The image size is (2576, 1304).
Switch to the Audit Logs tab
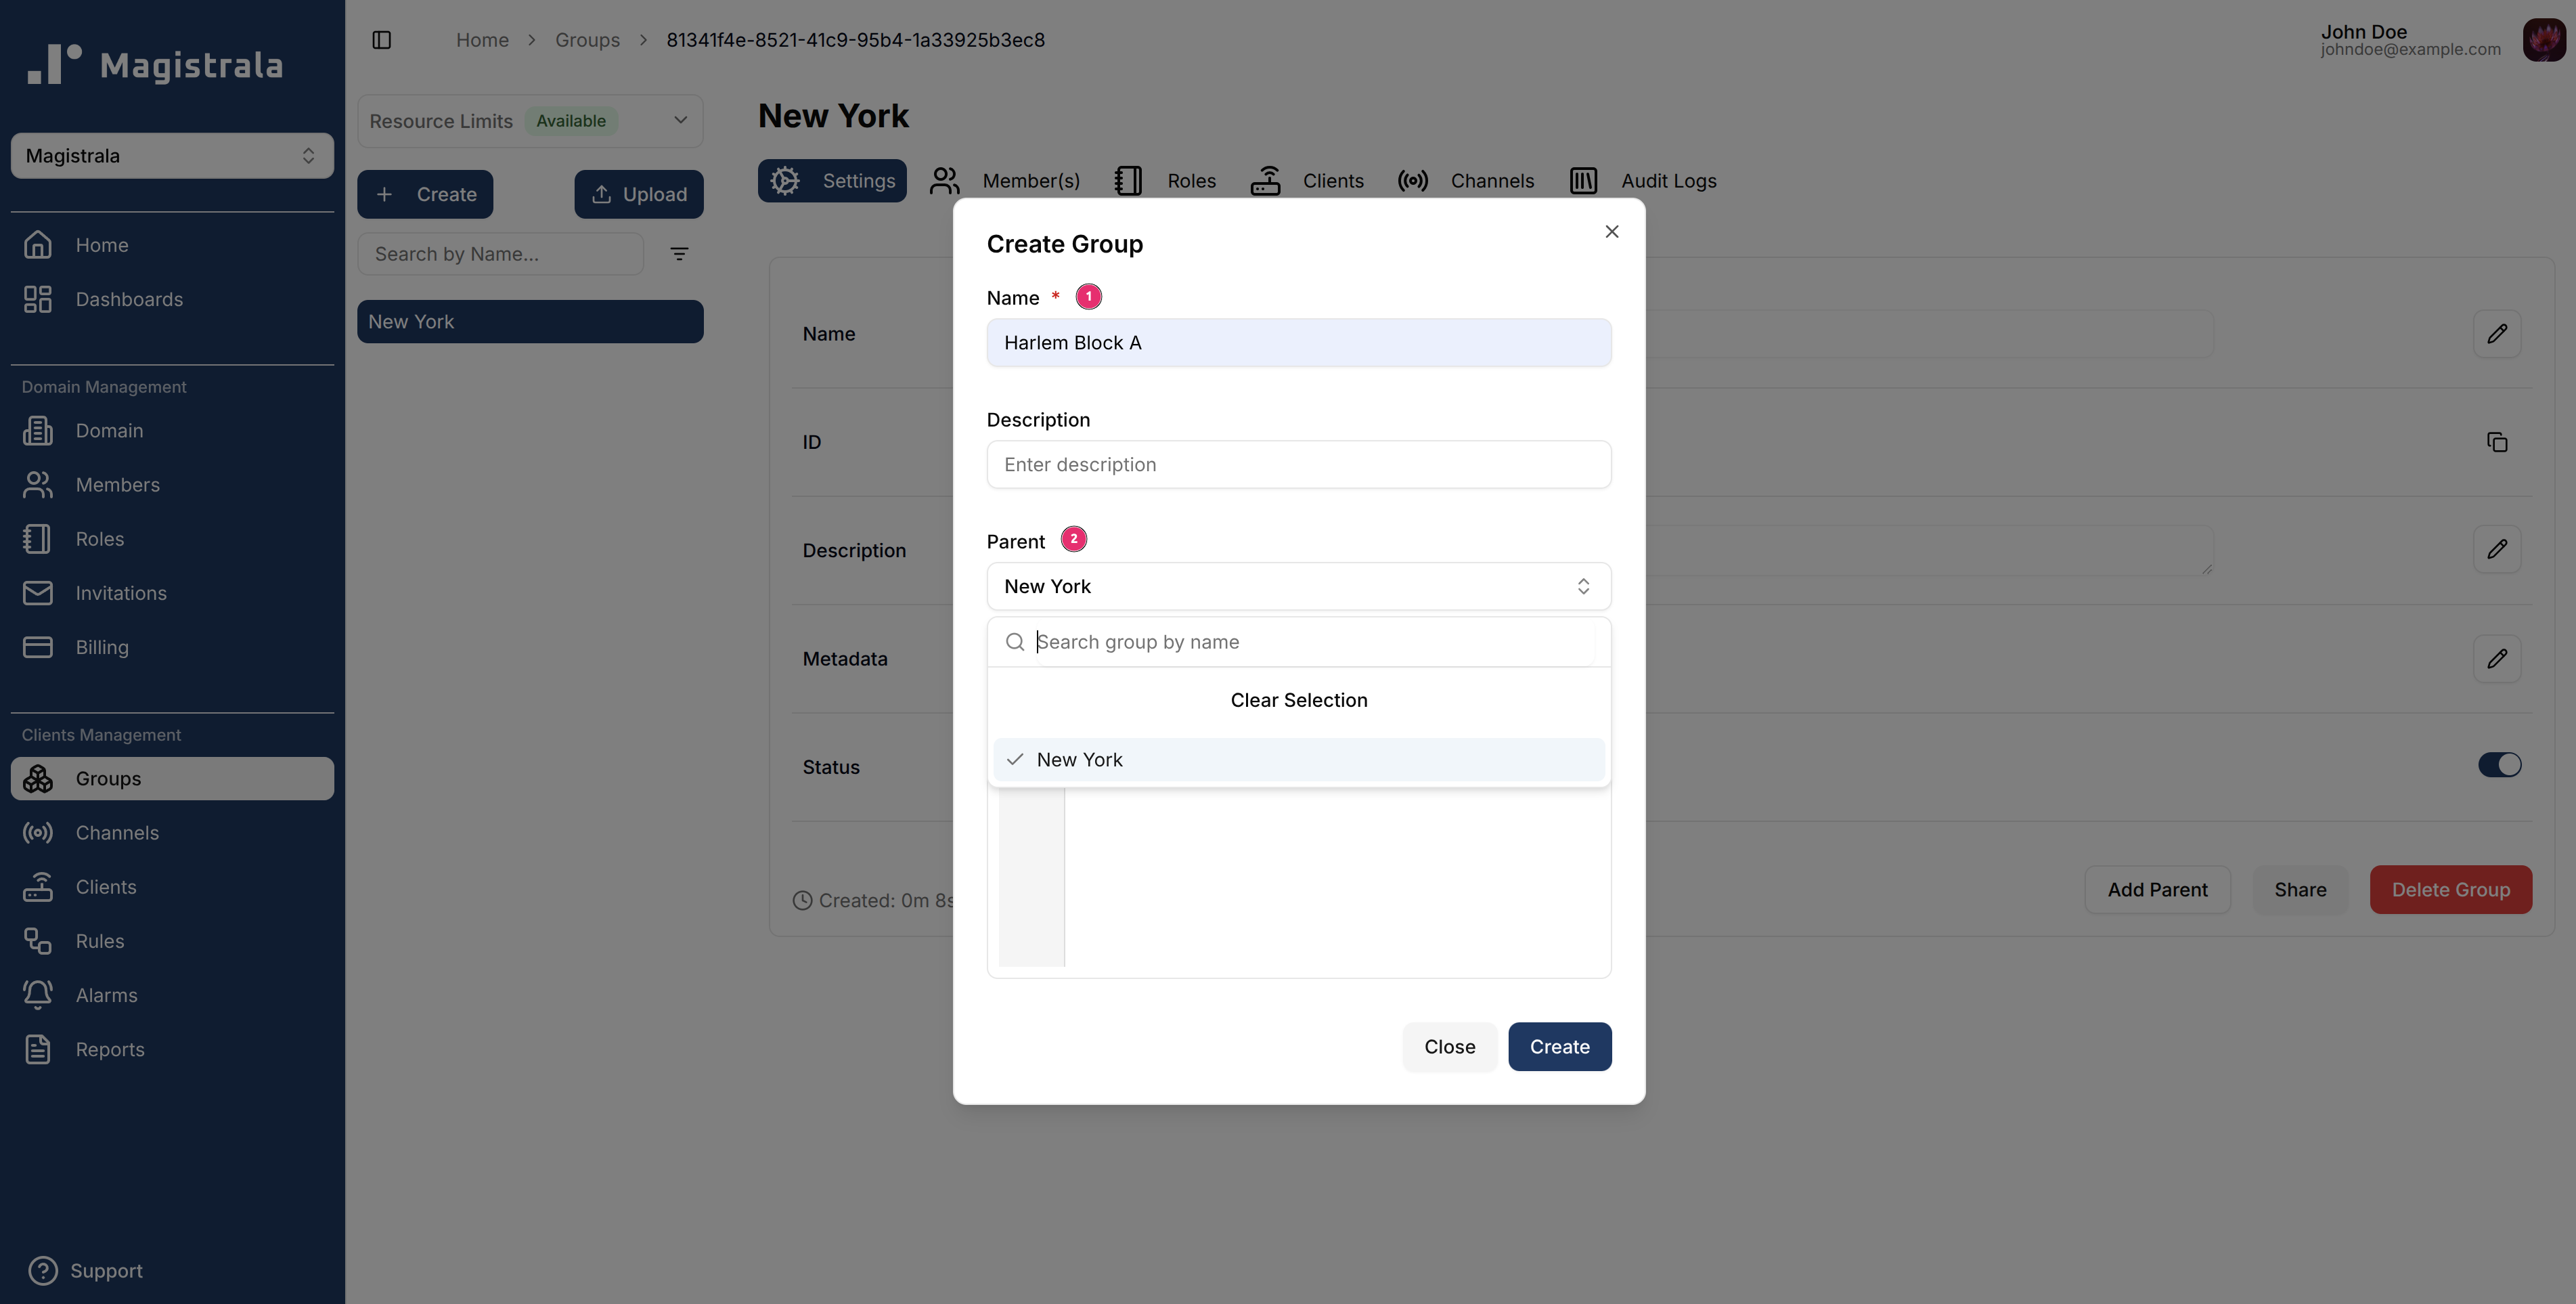pyautogui.click(x=1667, y=181)
